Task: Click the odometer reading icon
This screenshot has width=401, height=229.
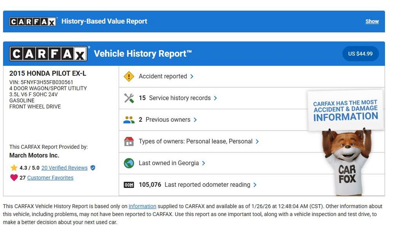Action: coord(129,185)
